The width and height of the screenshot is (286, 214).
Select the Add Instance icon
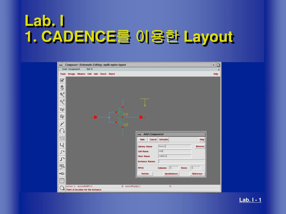(x=62, y=145)
